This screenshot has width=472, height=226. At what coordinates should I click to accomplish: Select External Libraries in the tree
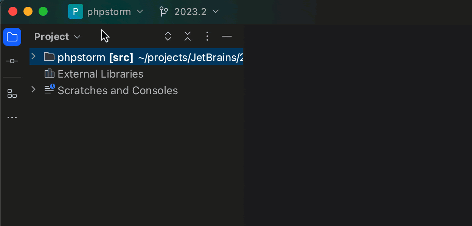tap(100, 74)
